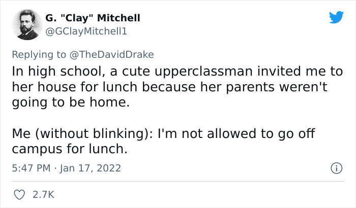The height and width of the screenshot is (208, 356).
Task: Click the Twitter bird logo
Action: [336, 18]
